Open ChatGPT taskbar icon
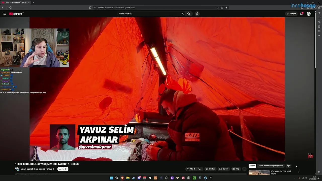 [x=189, y=178]
